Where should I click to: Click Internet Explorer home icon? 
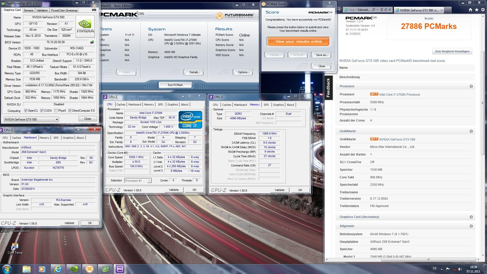click(471, 10)
